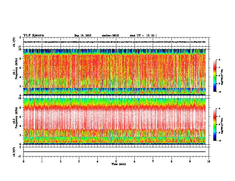Click the ch.2 color scale units label
The height and width of the screenshot is (181, 235).
pyautogui.click(x=222, y=126)
